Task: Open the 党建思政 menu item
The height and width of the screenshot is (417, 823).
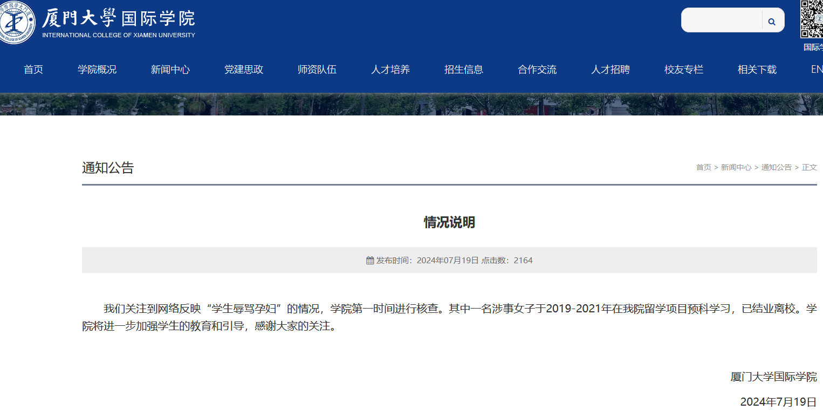Action: click(244, 70)
